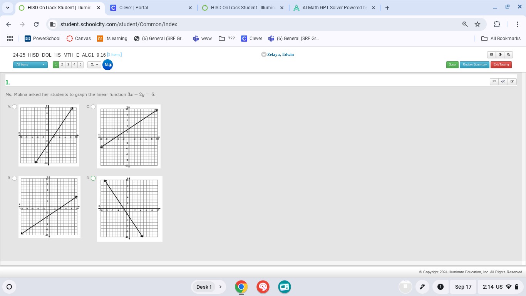Switch to AI Math GPT Solver tab
Viewport: 526px width, 296px height.
(334, 8)
